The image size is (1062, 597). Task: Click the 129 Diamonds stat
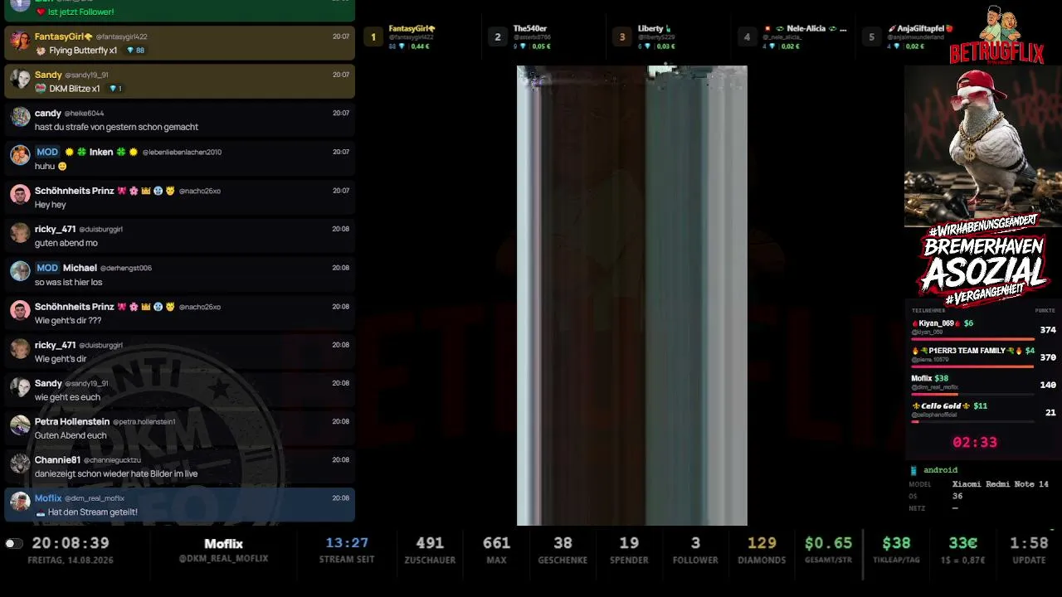click(762, 550)
